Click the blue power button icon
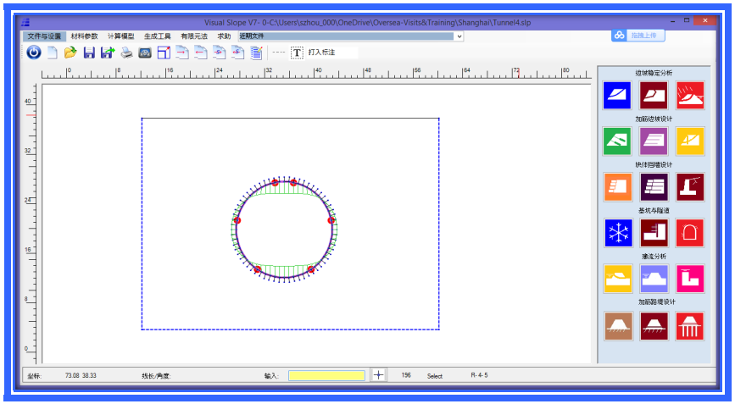Screen dimensions: 735x404 [x=34, y=53]
